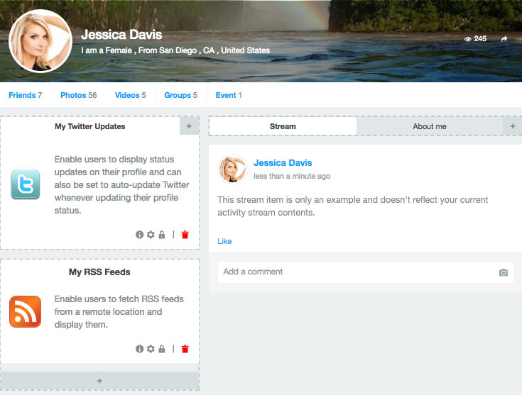522x395 pixels.
Task: Open the Friends 7 tab
Action: pos(26,95)
